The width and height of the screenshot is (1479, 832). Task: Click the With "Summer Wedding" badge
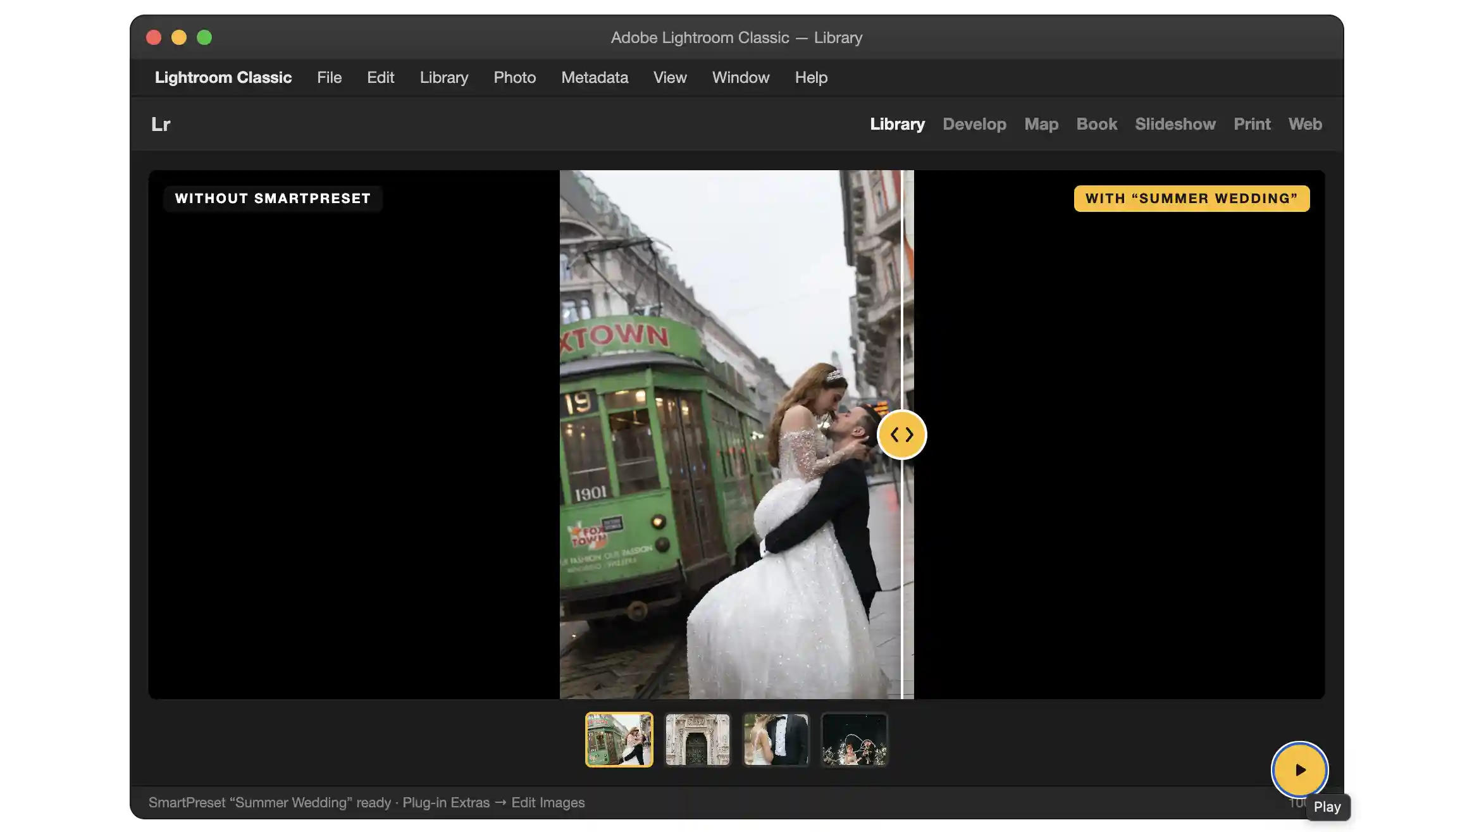pos(1191,198)
